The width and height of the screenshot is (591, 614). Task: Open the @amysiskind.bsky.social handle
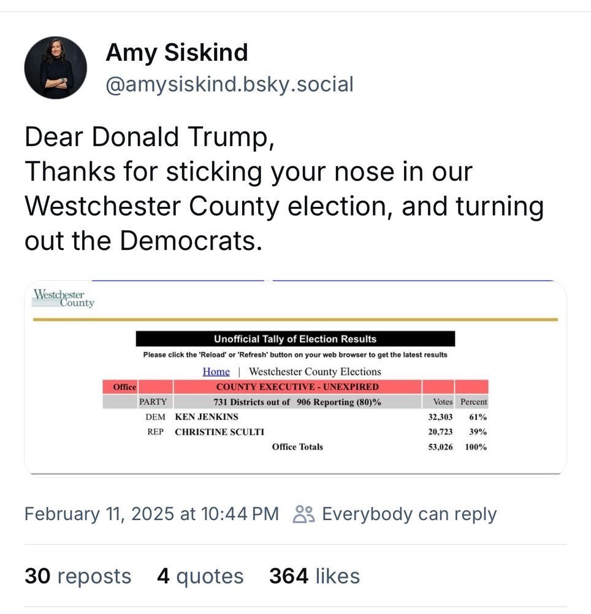click(229, 84)
